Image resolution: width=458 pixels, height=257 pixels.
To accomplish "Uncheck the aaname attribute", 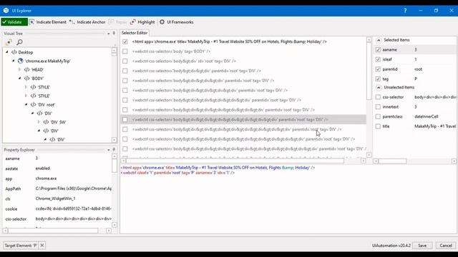I will (x=378, y=49).
